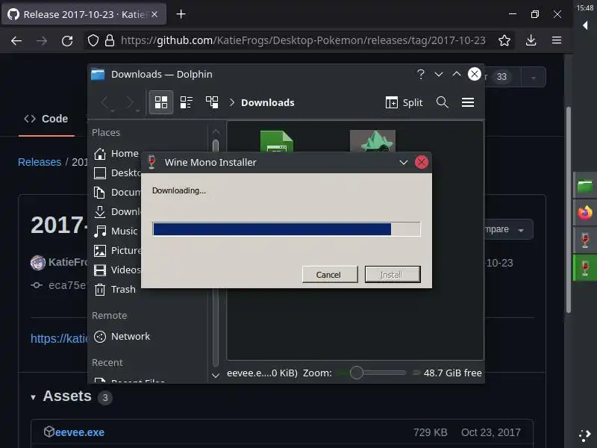Switch to the Code tab on GitHub
The image size is (597, 448).
click(x=46, y=119)
